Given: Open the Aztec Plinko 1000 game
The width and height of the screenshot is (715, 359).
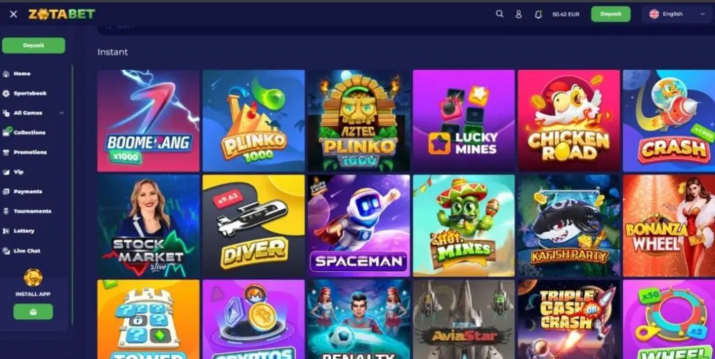Looking at the screenshot, I should 358,121.
